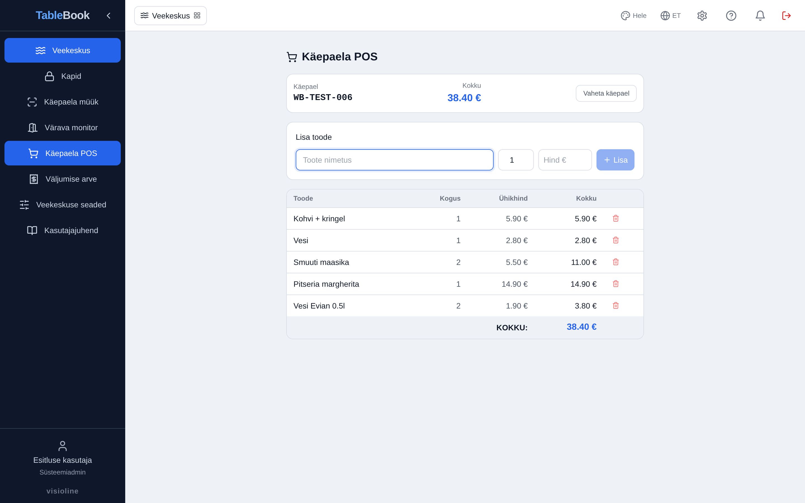Open the Veekeskus sidebar section
Image resolution: width=805 pixels, height=503 pixels.
pyautogui.click(x=63, y=50)
